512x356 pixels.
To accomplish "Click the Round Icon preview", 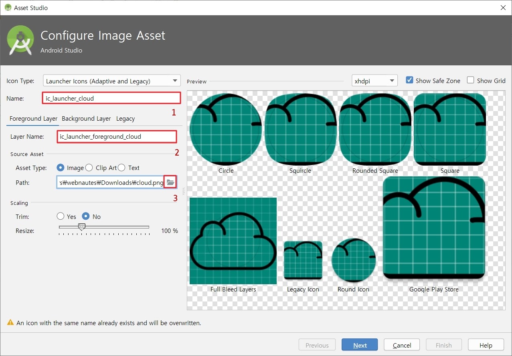I will 354,260.
